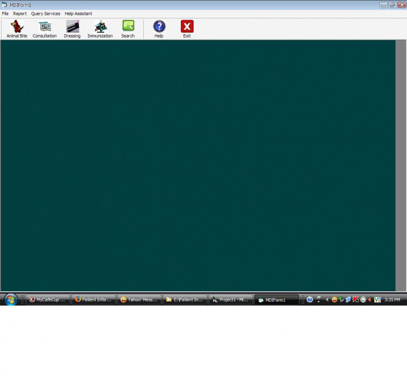Open the File menu
This screenshot has width=407, height=376.
5,14
